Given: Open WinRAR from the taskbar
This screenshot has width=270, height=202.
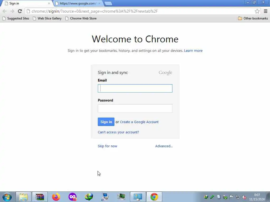Looking at the screenshot, I should (x=40, y=197).
